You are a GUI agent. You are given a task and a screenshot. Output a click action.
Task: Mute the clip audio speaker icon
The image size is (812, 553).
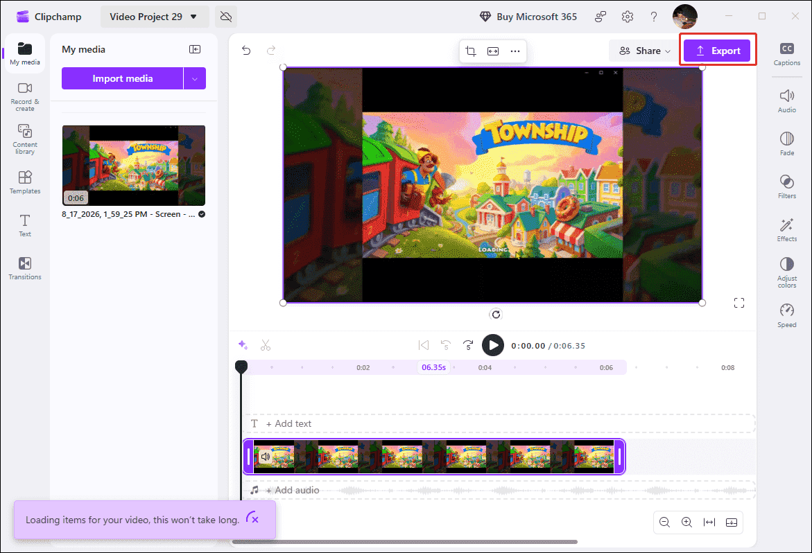(266, 457)
